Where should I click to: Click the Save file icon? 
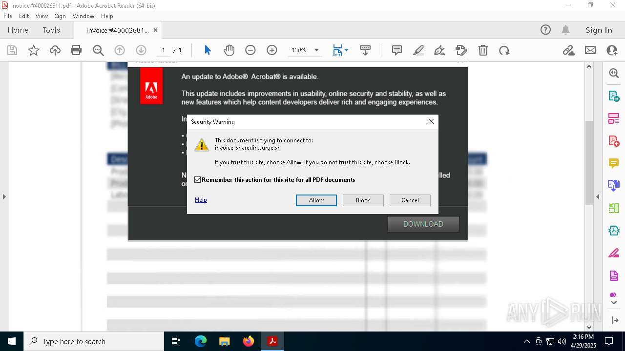(x=12, y=50)
